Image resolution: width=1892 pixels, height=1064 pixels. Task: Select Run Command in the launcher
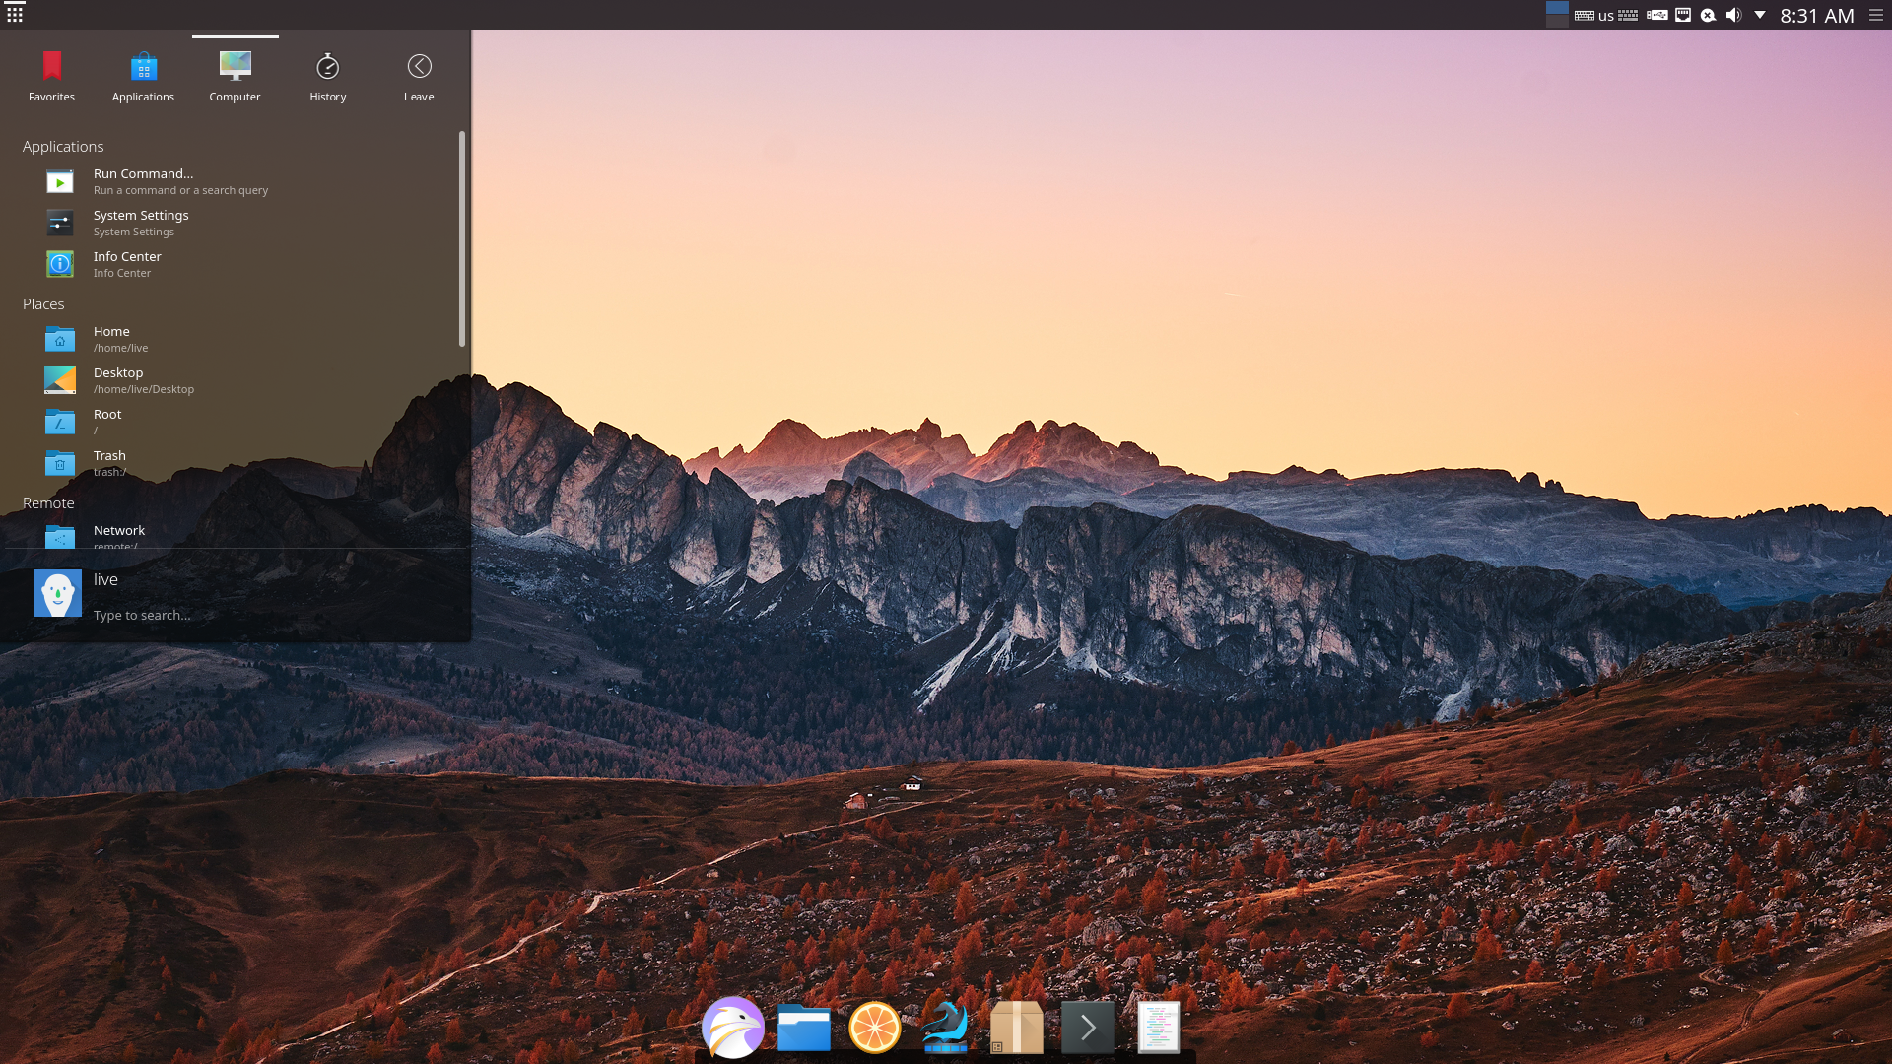(x=143, y=180)
